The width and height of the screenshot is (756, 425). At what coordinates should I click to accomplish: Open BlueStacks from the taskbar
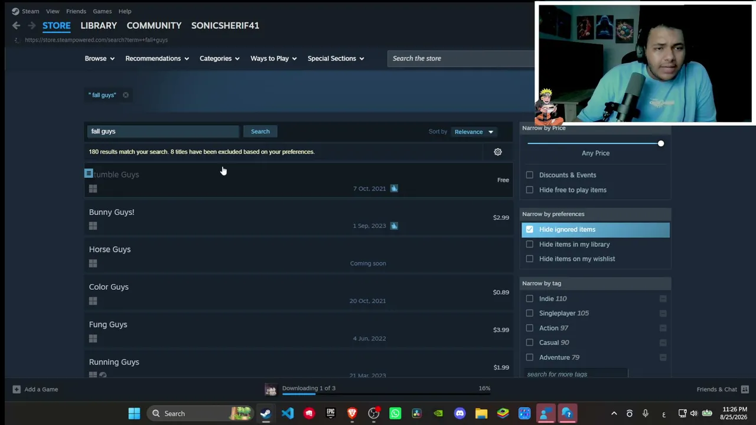[x=503, y=414]
